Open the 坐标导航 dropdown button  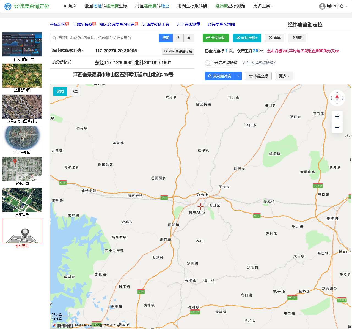[x=247, y=38]
